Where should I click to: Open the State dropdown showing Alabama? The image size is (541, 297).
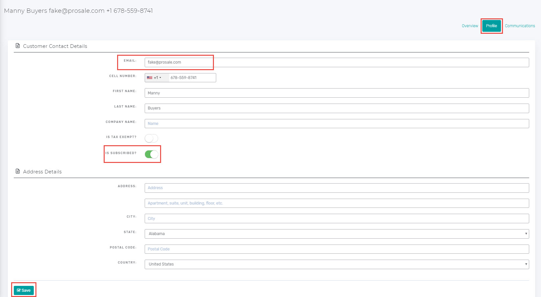point(337,234)
